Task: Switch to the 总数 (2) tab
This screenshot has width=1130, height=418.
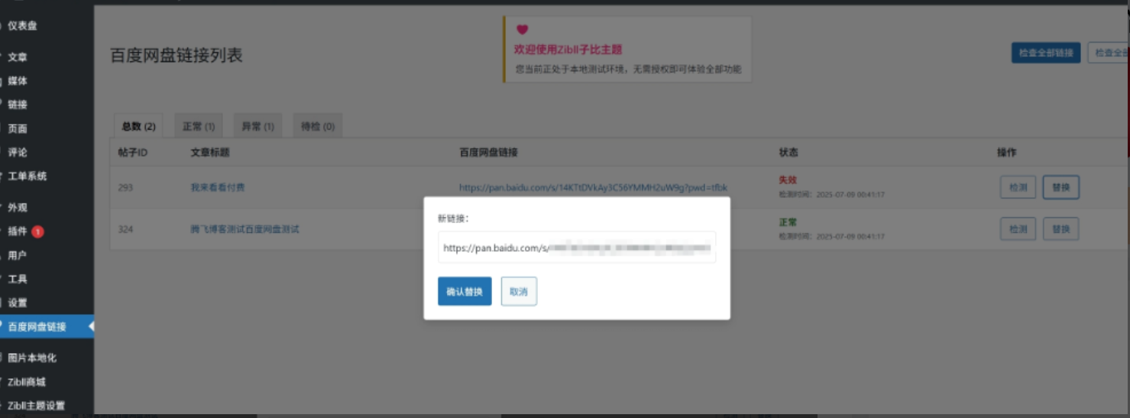Action: point(138,126)
